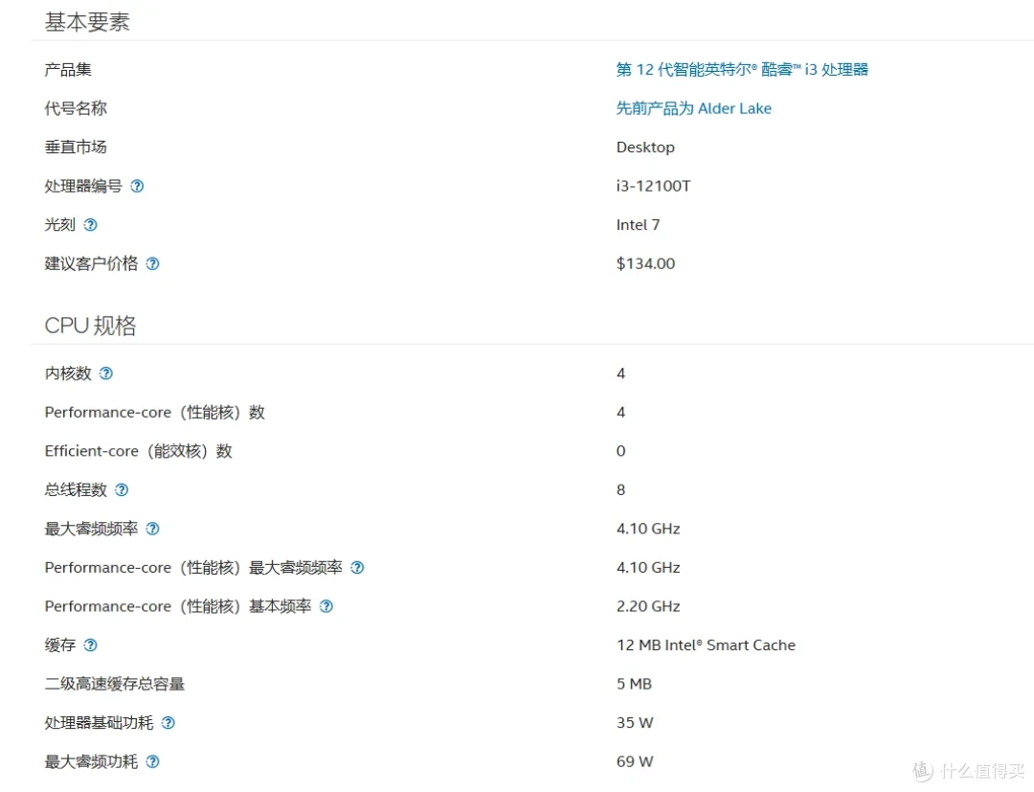Click the 5 MB L2 cache value

coord(635,684)
